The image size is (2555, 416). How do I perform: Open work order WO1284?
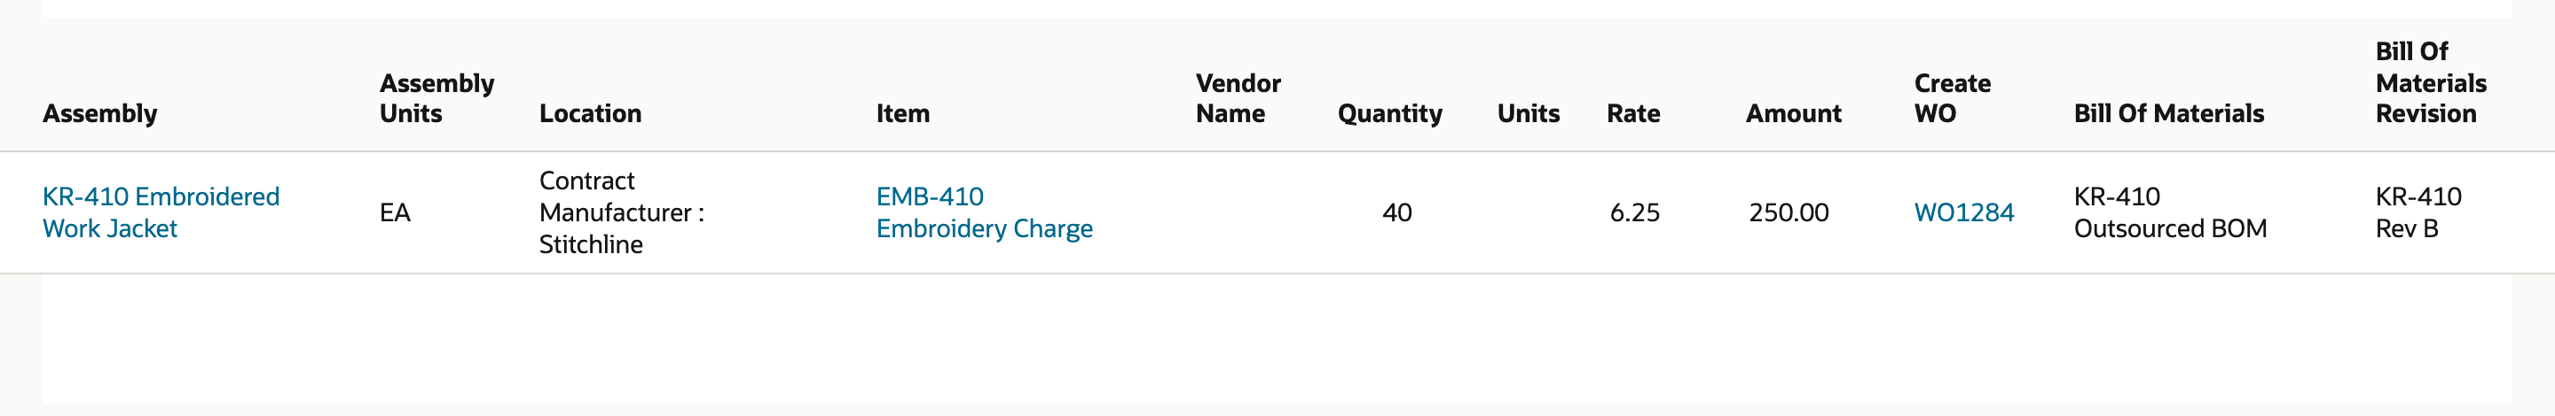(1964, 212)
